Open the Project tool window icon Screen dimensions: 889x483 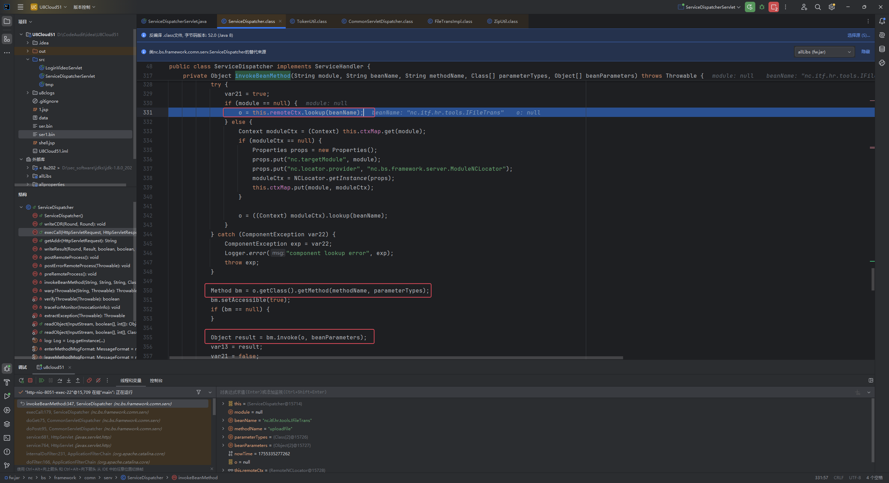7,22
